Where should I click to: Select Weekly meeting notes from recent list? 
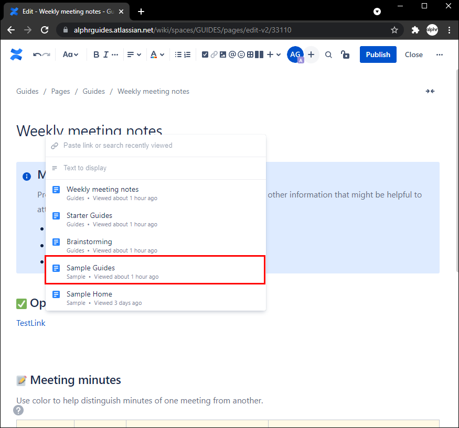pos(156,193)
